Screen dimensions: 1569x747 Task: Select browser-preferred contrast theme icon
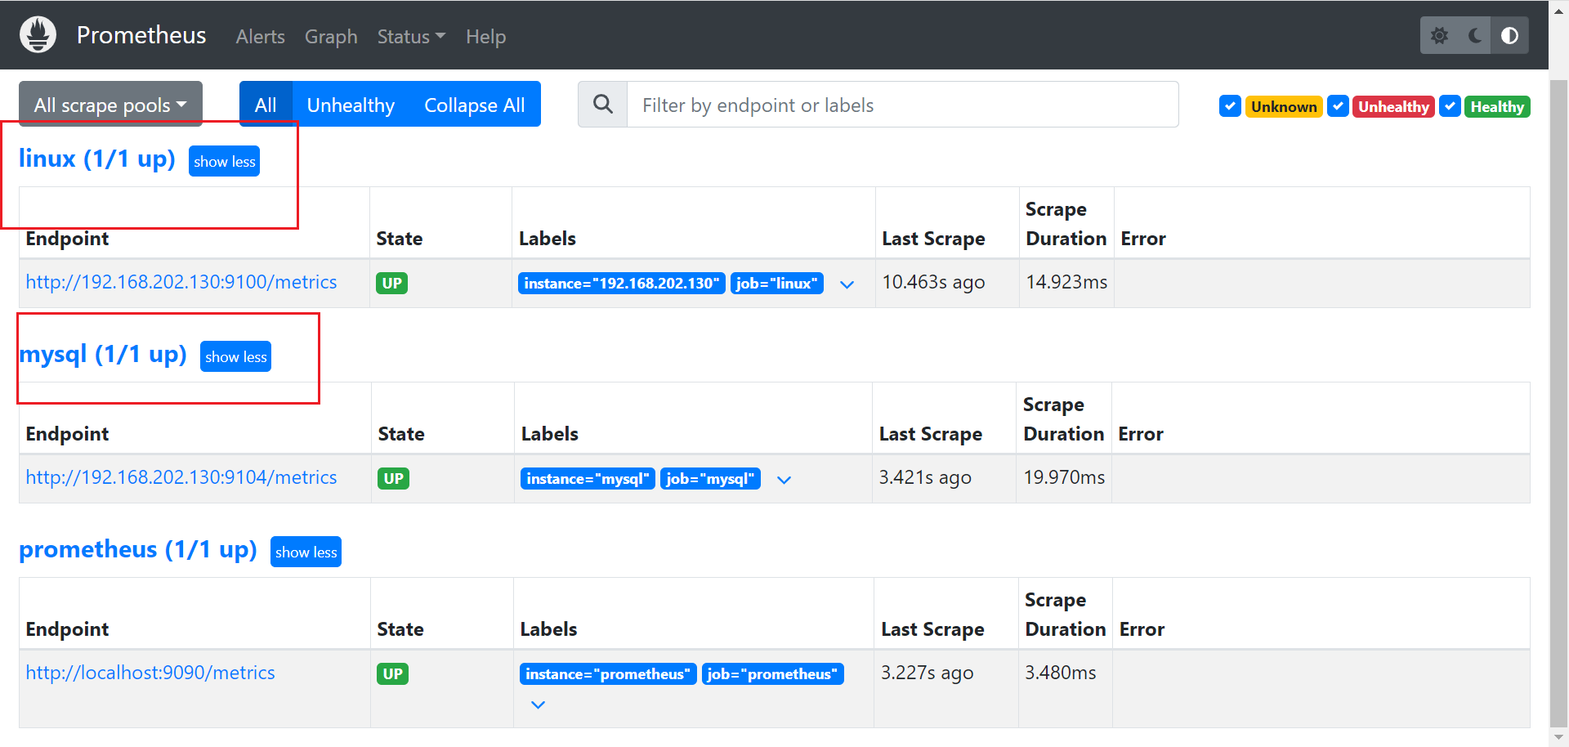(1510, 36)
